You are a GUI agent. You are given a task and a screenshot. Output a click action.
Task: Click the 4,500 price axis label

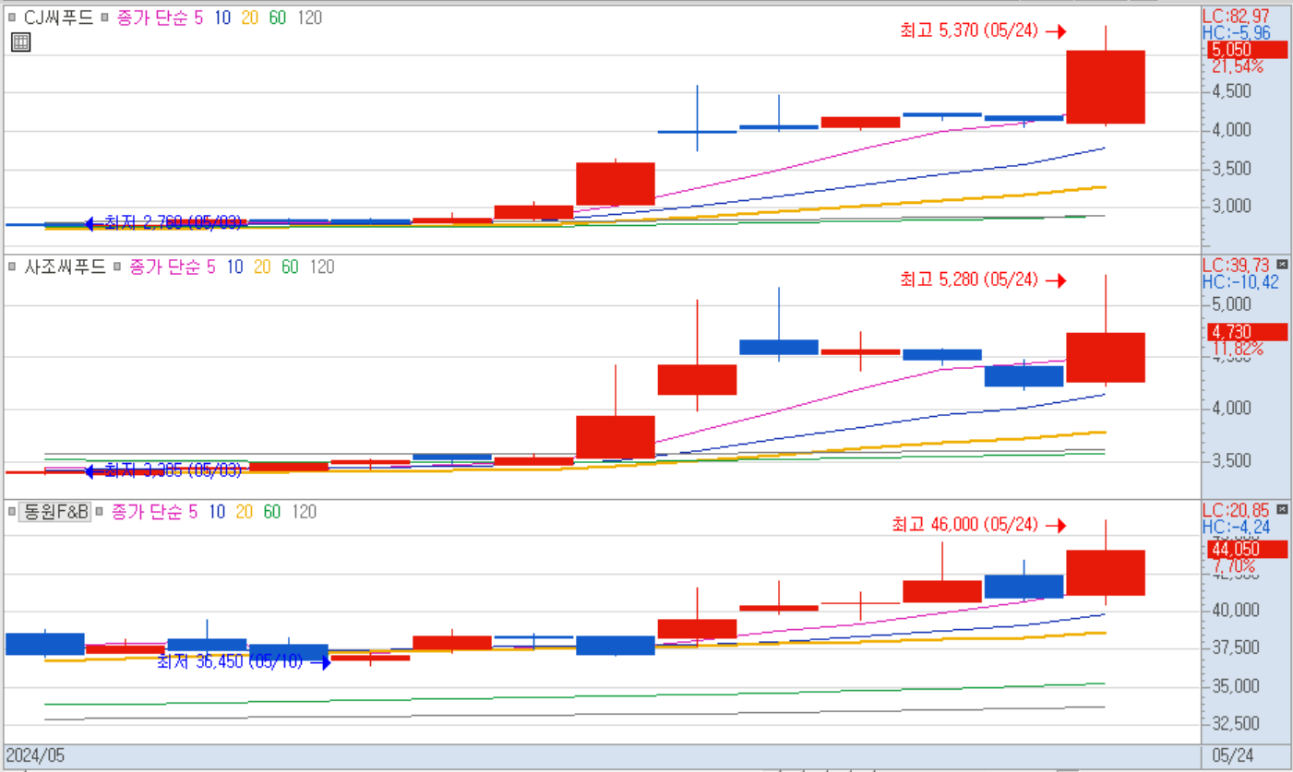click(1232, 91)
